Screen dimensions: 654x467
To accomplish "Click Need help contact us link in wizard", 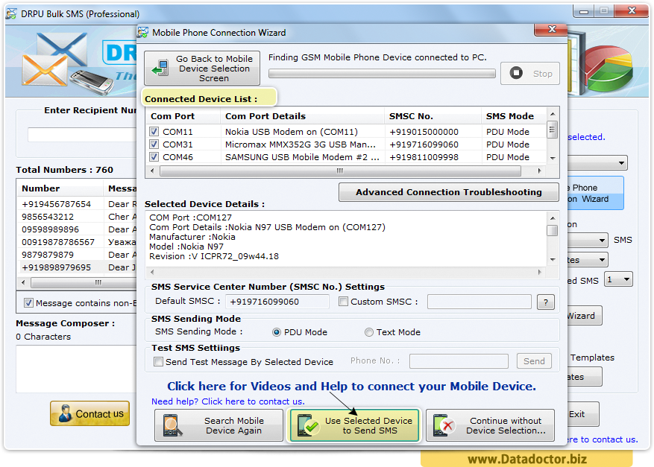I will pyautogui.click(x=227, y=401).
